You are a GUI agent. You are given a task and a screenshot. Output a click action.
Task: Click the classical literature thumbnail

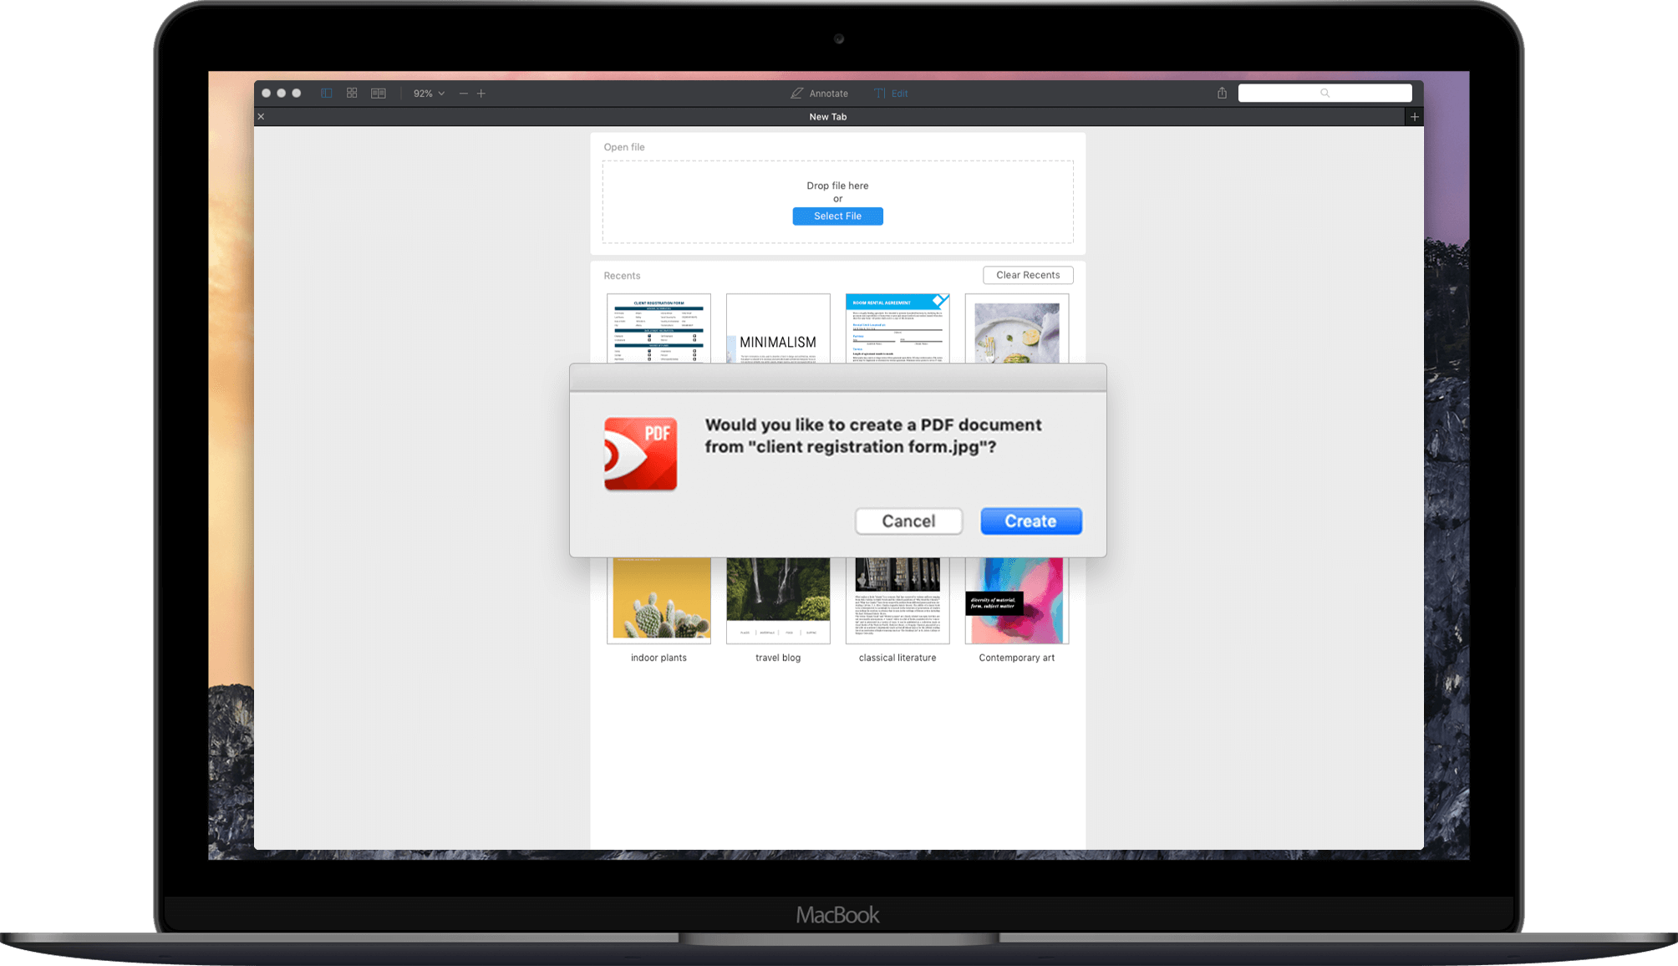coord(897,599)
